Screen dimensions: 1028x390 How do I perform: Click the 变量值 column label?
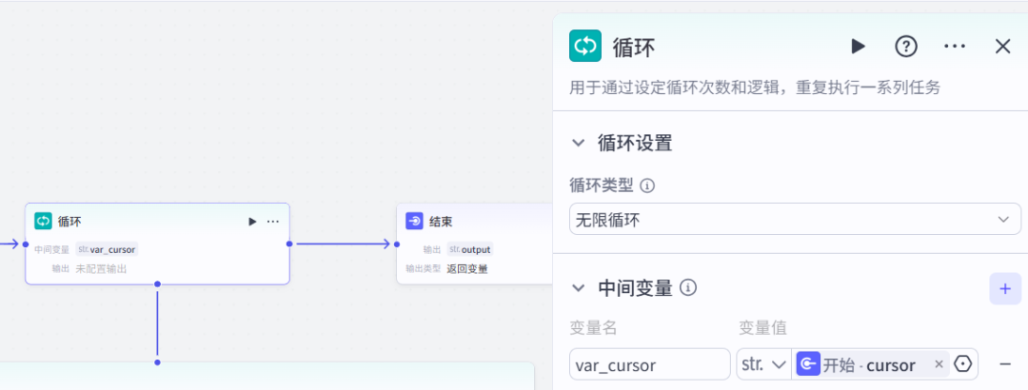(762, 328)
